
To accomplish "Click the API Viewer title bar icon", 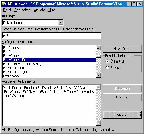I will coord(4,4).
